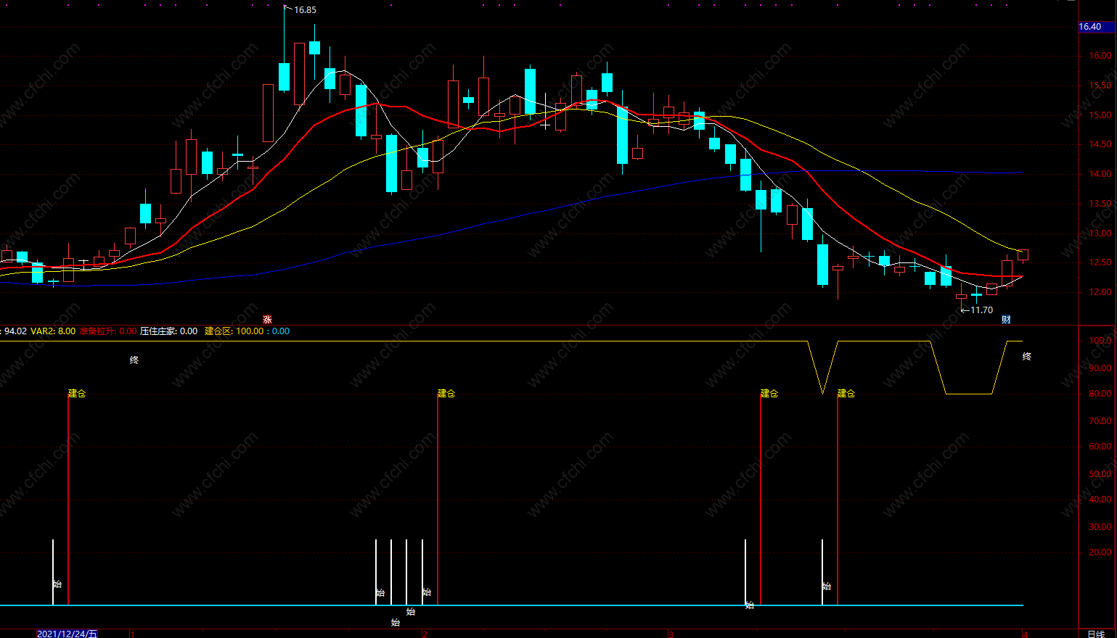This screenshot has width=1117, height=638.
Task: Select the 2021/12/24/五 date label
Action: click(x=67, y=634)
